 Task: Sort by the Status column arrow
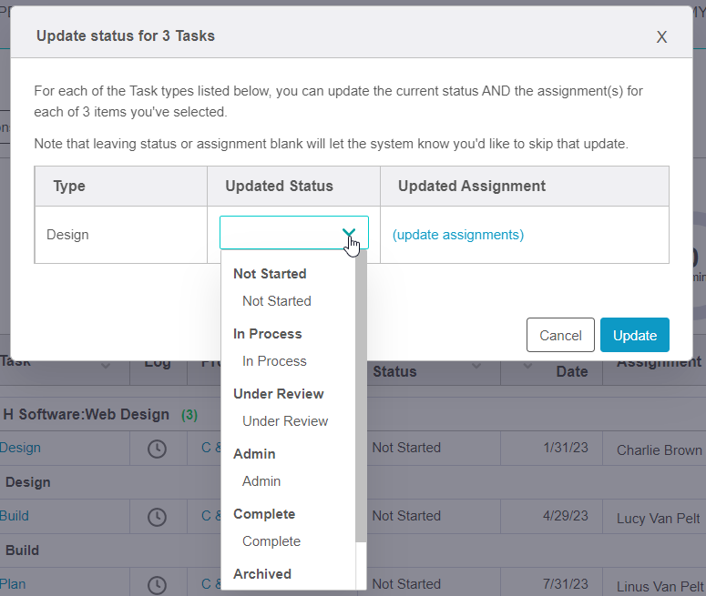pos(476,366)
